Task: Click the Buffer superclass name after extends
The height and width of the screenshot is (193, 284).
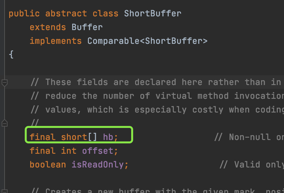Action: pyautogui.click(x=87, y=27)
